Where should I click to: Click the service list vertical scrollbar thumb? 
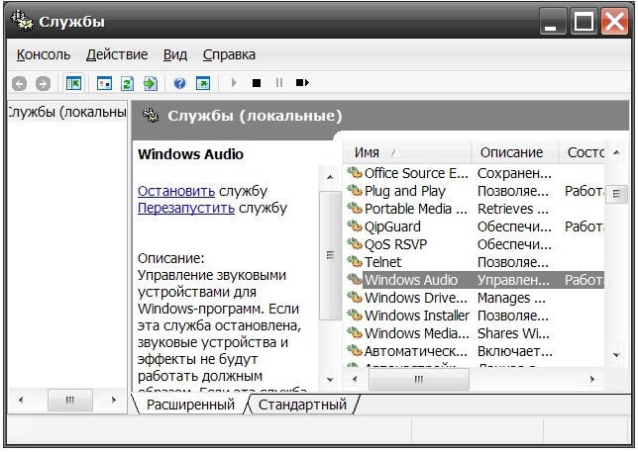616,194
